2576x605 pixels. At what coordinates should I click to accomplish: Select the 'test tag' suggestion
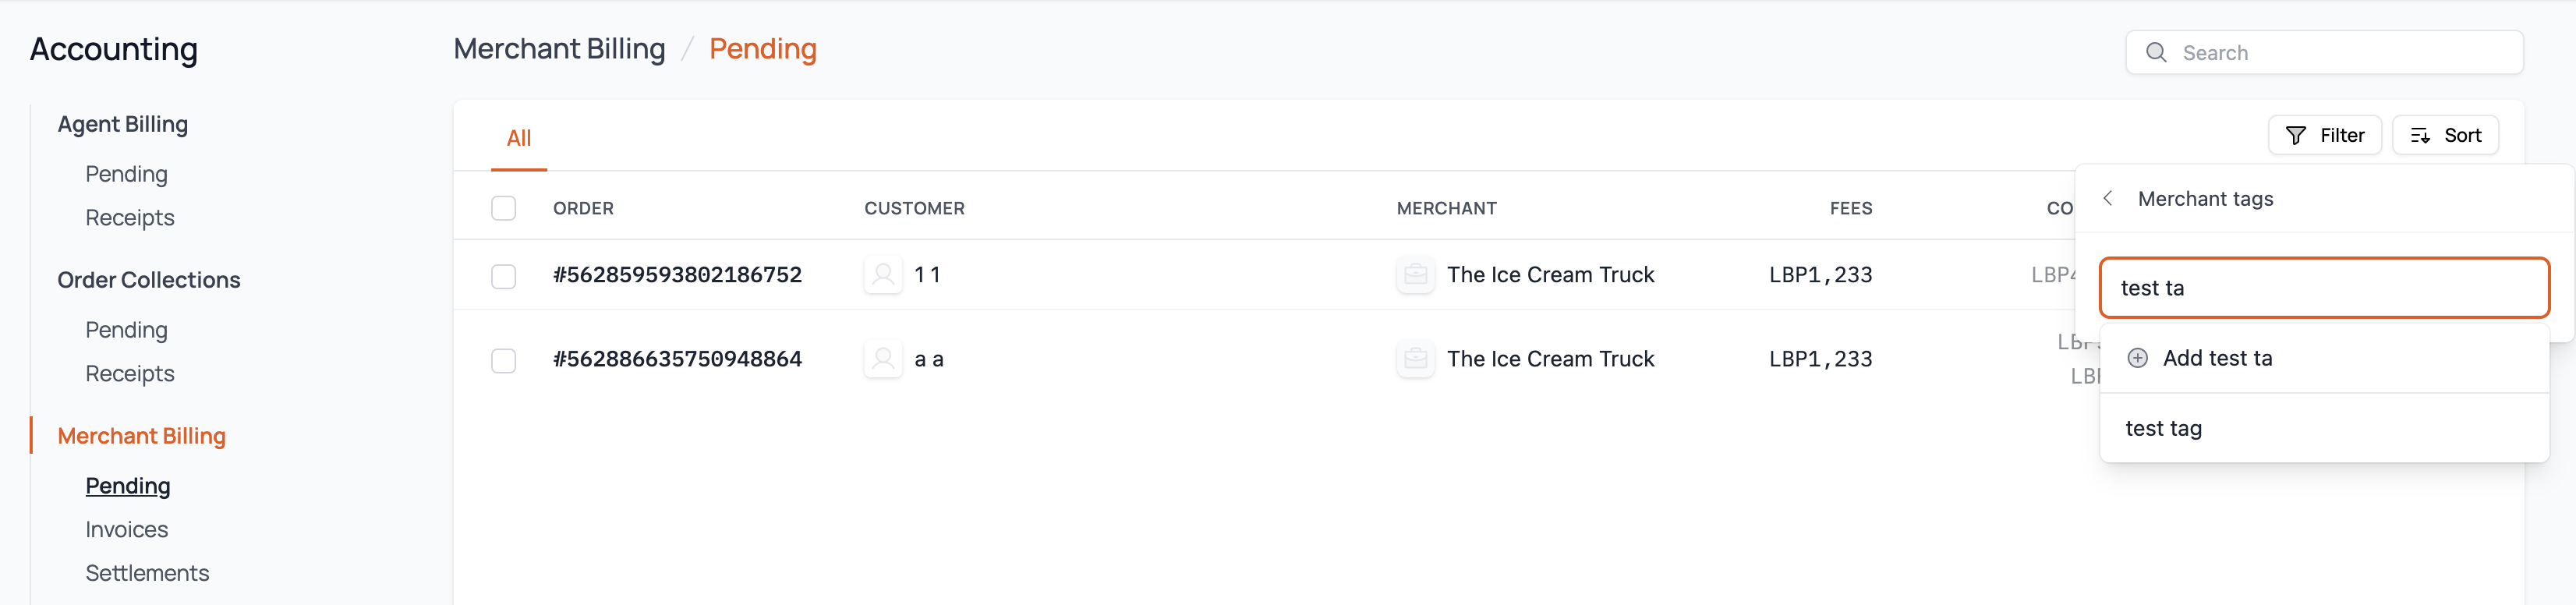[2164, 428]
